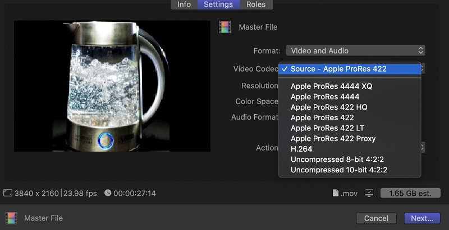
Task: Click the clock icon next to the duration
Action: [x=107, y=193]
